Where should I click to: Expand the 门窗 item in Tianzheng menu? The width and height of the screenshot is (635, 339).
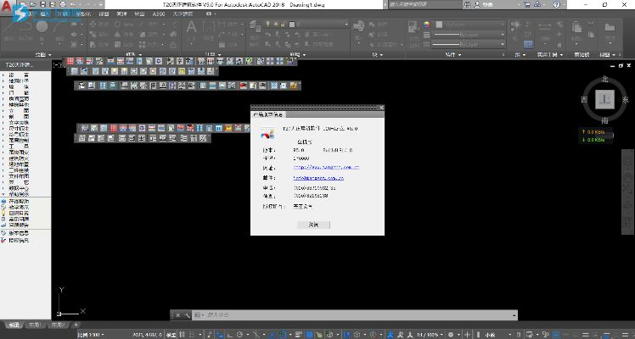(19, 92)
